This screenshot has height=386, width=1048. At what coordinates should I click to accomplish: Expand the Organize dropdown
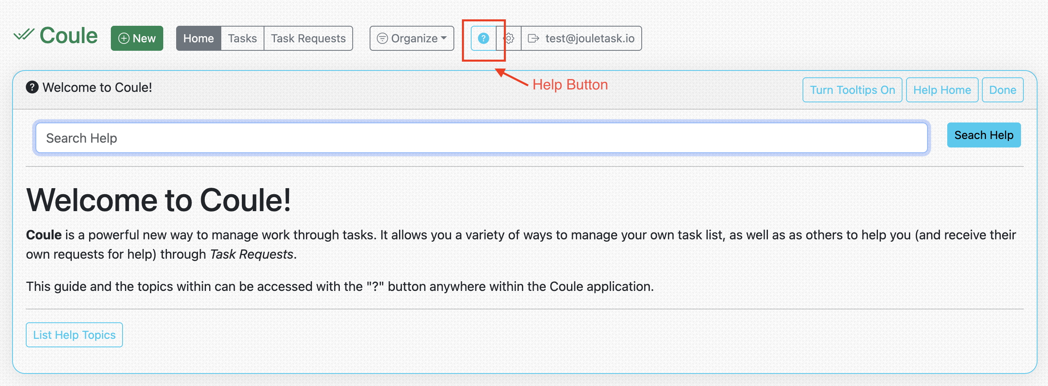point(411,38)
